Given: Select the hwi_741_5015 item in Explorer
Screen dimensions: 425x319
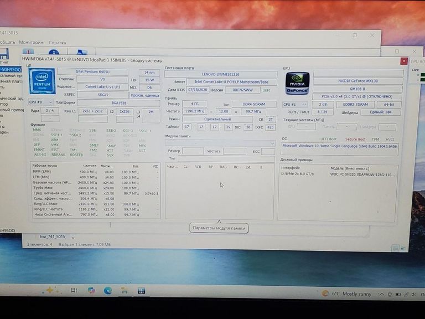Looking at the screenshot, I should click(x=53, y=237).
